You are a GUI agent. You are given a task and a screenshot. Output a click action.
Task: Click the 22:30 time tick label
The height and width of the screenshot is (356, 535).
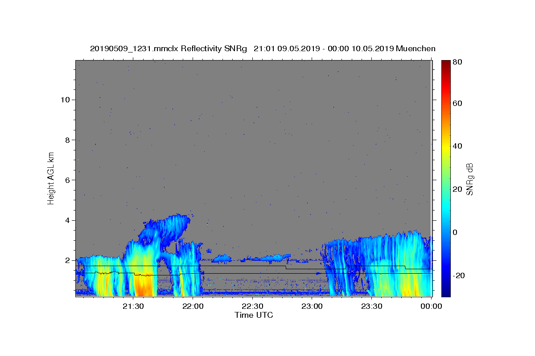(252, 306)
